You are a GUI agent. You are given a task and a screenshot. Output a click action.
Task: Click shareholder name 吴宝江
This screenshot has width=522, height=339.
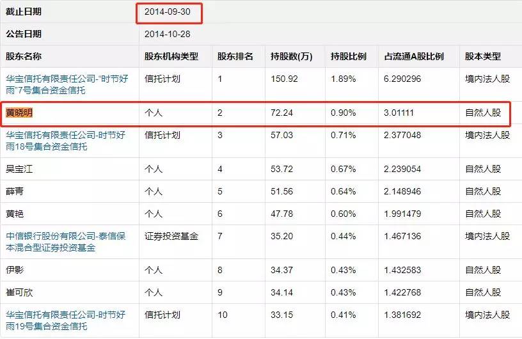coord(19,169)
